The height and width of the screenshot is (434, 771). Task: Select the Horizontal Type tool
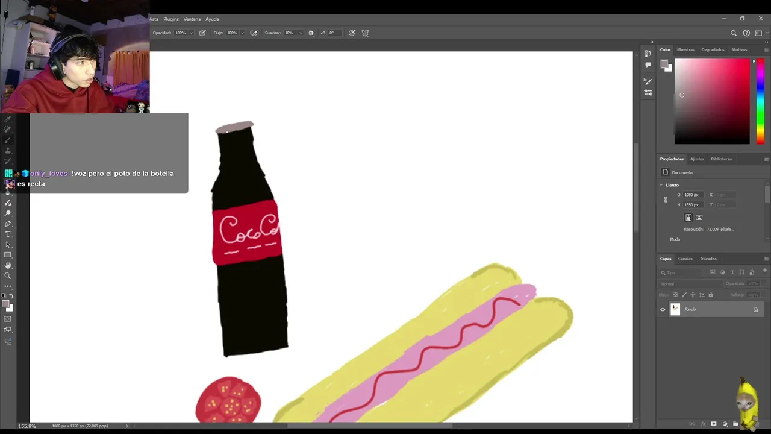[8, 234]
